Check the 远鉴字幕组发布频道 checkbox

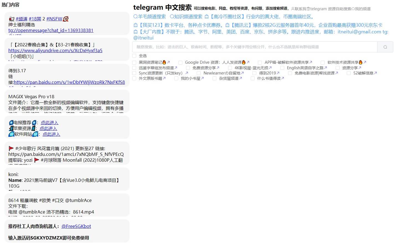click(x=134, y=68)
